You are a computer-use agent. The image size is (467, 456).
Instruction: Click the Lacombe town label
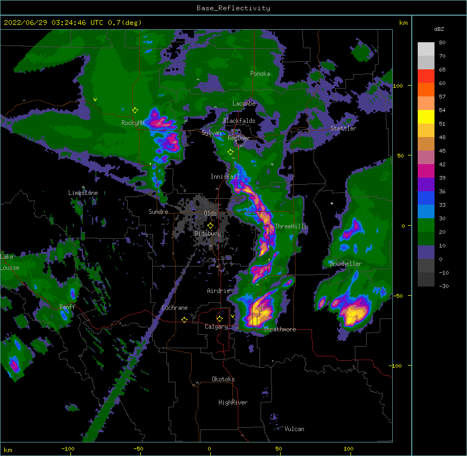(244, 103)
